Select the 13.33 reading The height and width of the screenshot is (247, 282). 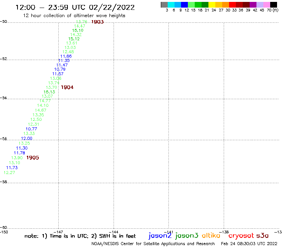pos(29,133)
